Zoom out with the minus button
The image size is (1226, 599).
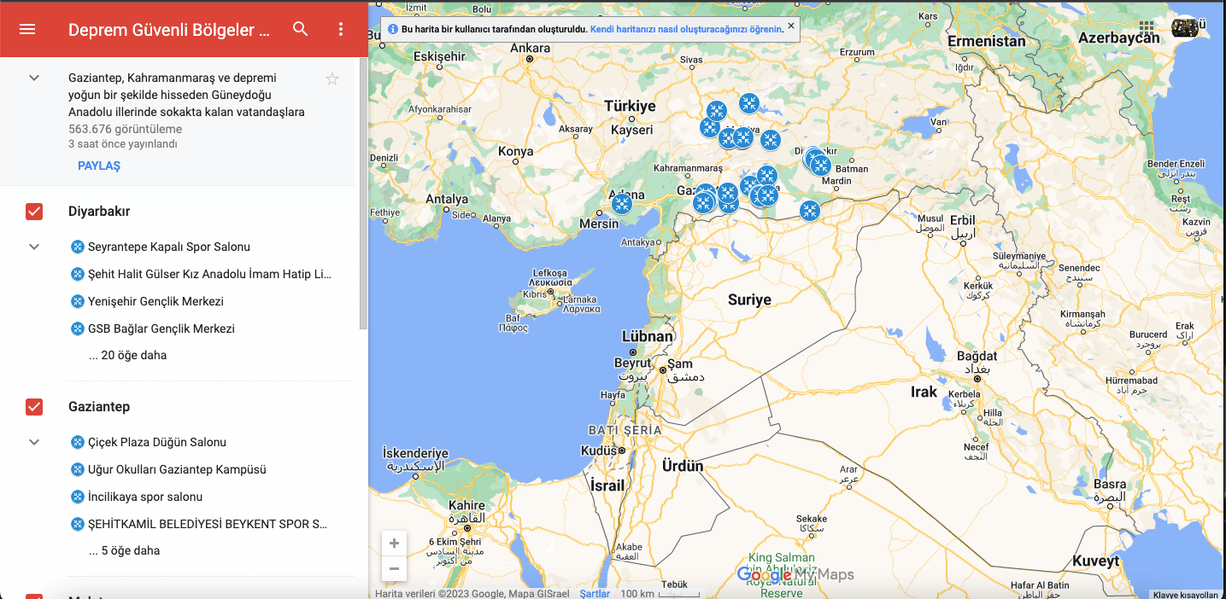(x=394, y=568)
